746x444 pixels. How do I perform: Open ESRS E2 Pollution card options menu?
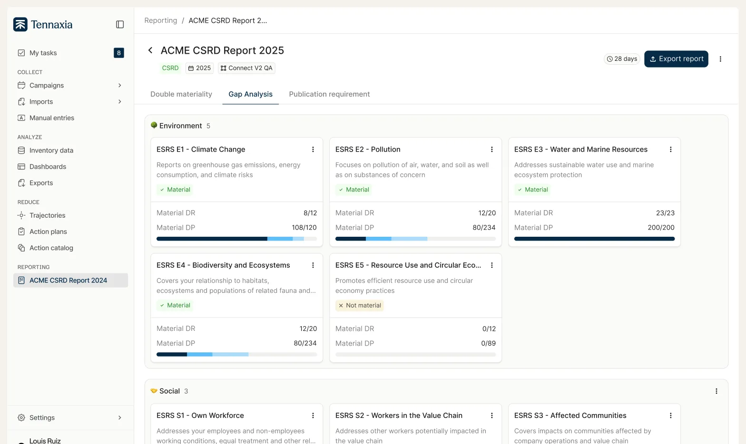[x=491, y=149]
